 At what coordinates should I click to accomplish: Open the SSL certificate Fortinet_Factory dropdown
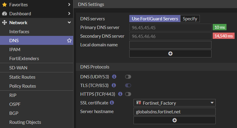[x=175, y=103]
